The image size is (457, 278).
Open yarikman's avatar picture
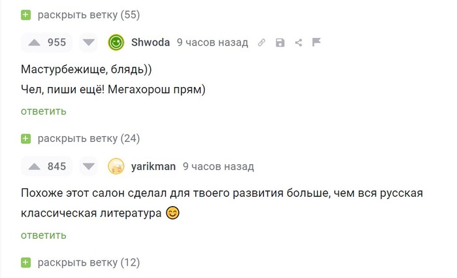(x=116, y=166)
